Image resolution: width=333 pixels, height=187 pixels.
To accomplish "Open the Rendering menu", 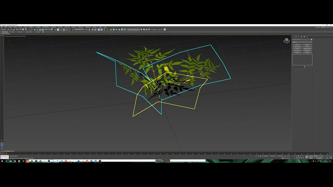I will (53, 27).
